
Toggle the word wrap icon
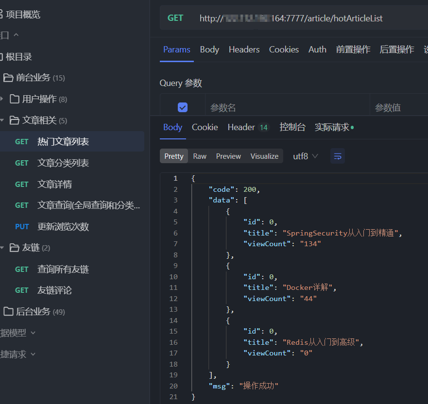[337, 156]
